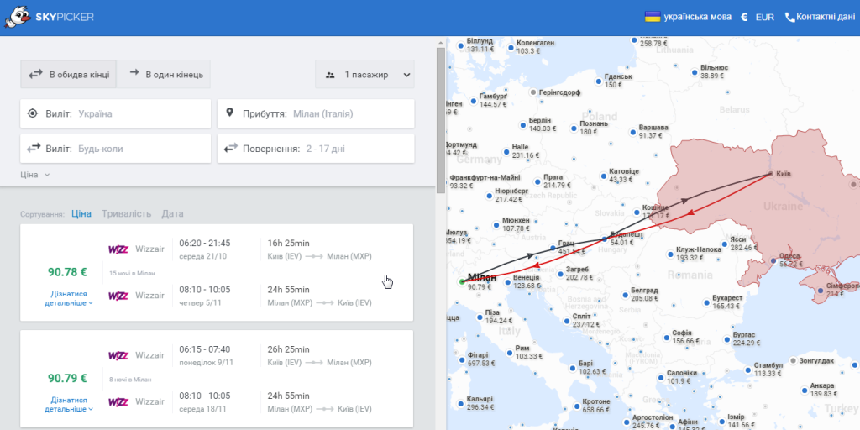Click the Skypicker bird logo
This screenshot has width=860, height=430.
[18, 17]
